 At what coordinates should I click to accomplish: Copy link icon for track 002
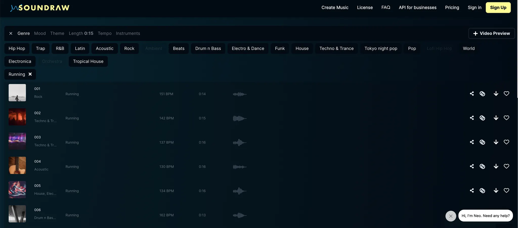tap(482, 118)
